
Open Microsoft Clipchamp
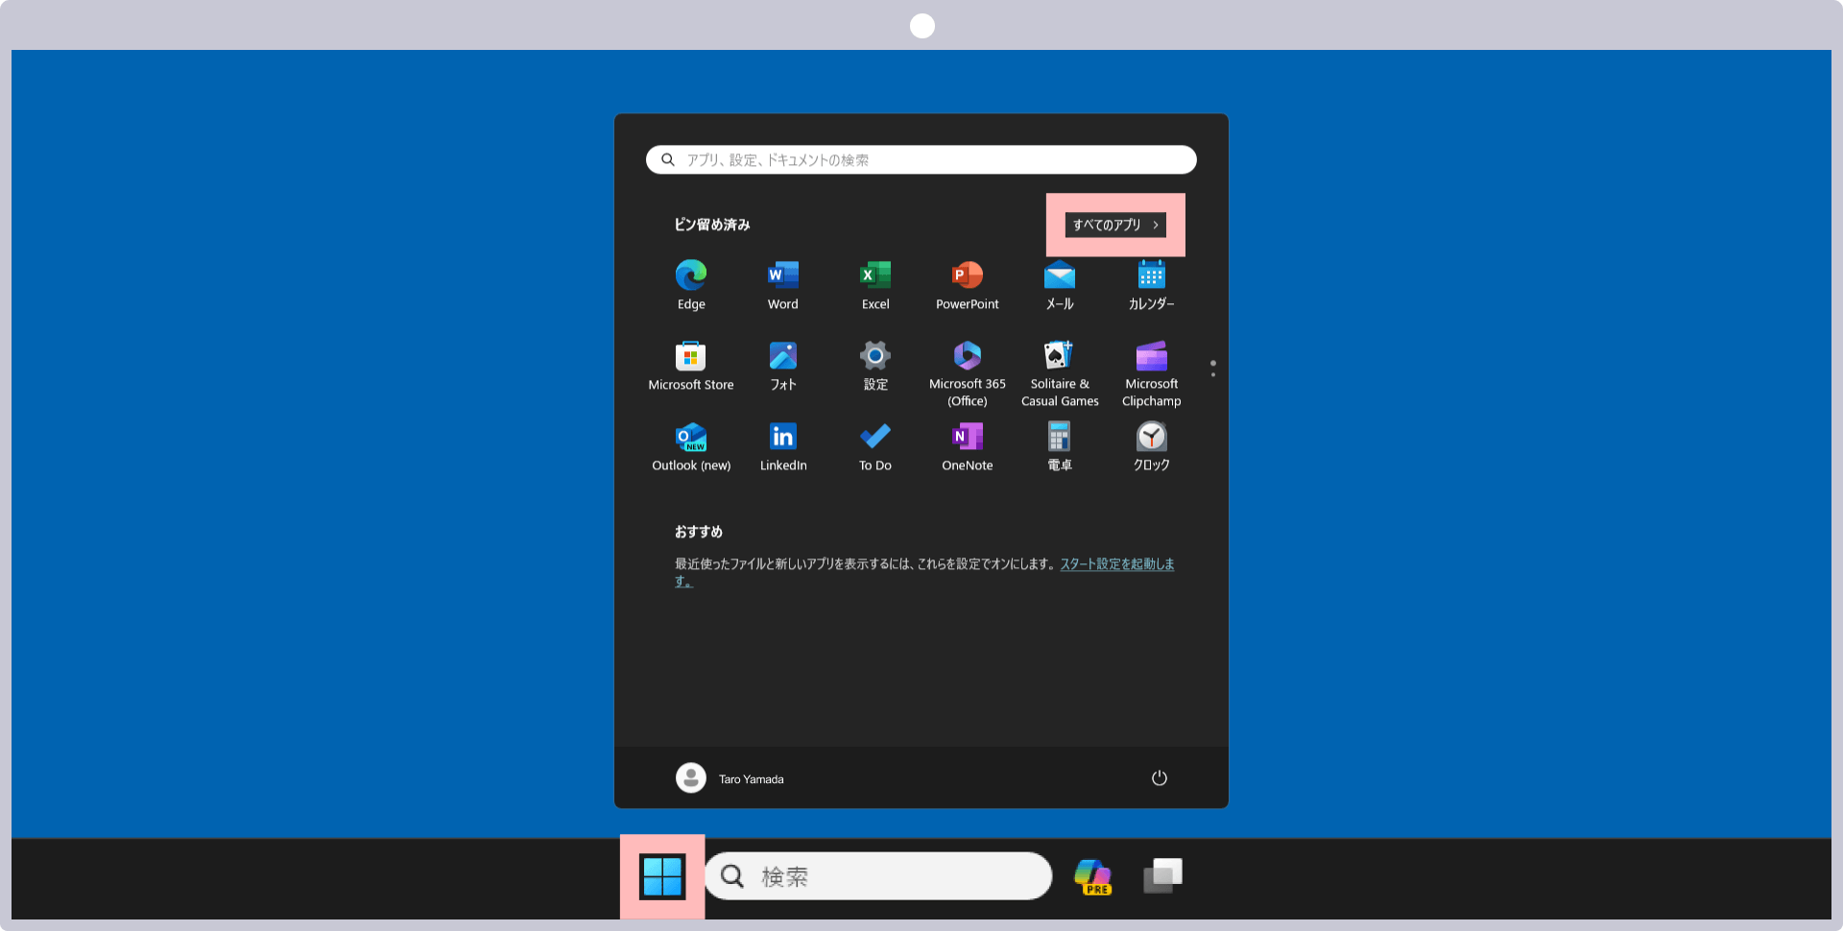[1152, 373]
